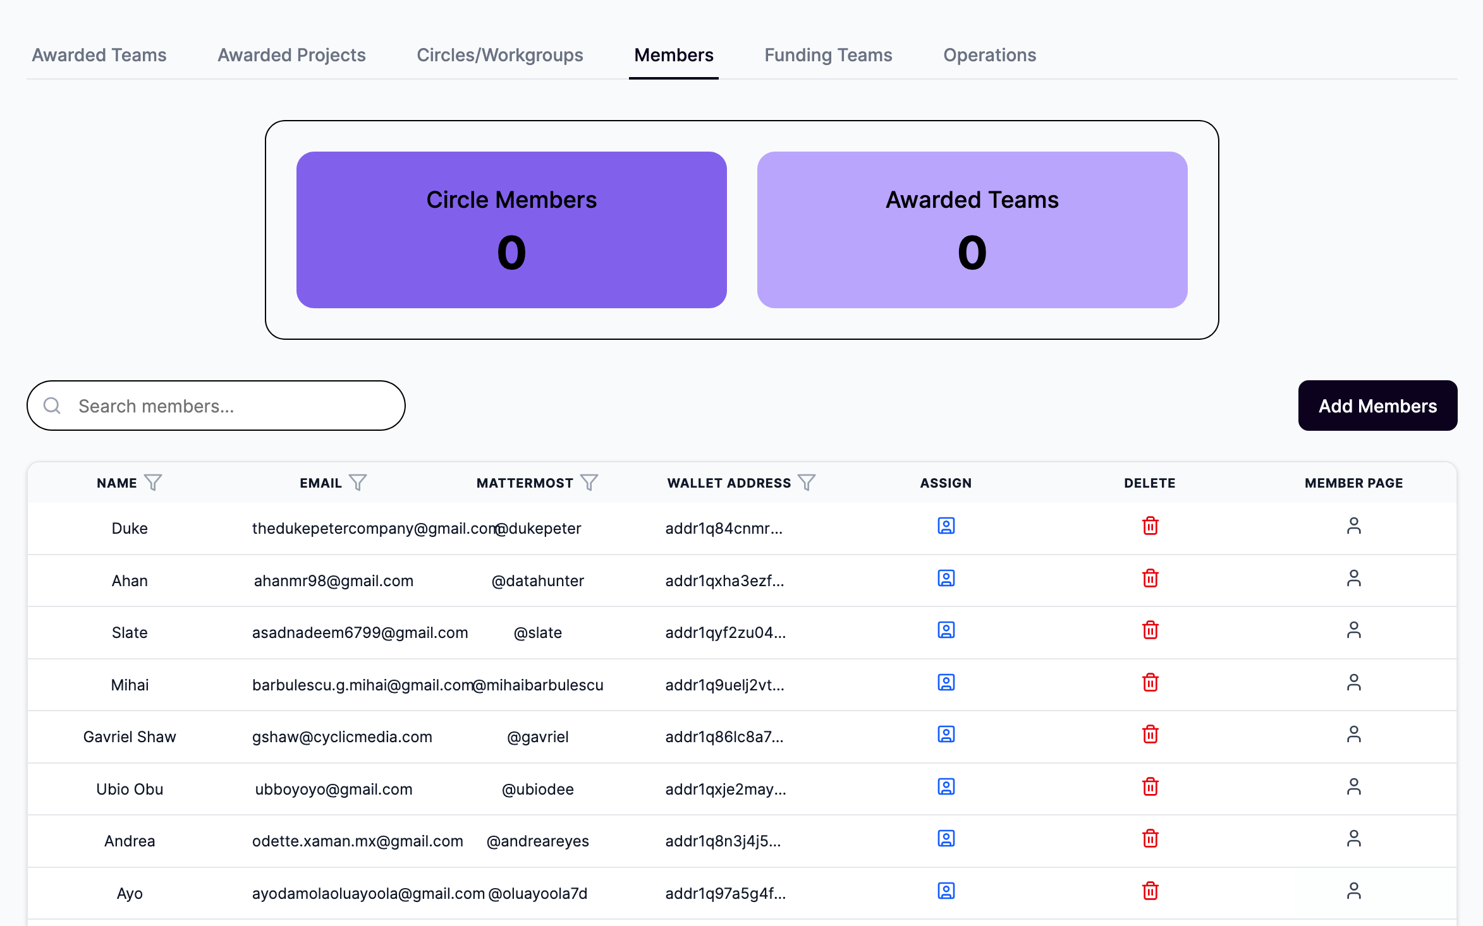Open the Name column filter
Image resolution: width=1483 pixels, height=926 pixels.
point(153,483)
